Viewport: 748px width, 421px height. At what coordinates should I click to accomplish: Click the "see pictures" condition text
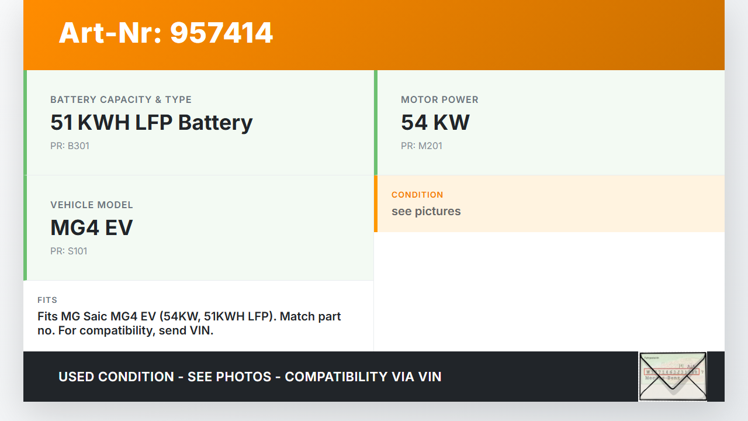click(x=426, y=211)
